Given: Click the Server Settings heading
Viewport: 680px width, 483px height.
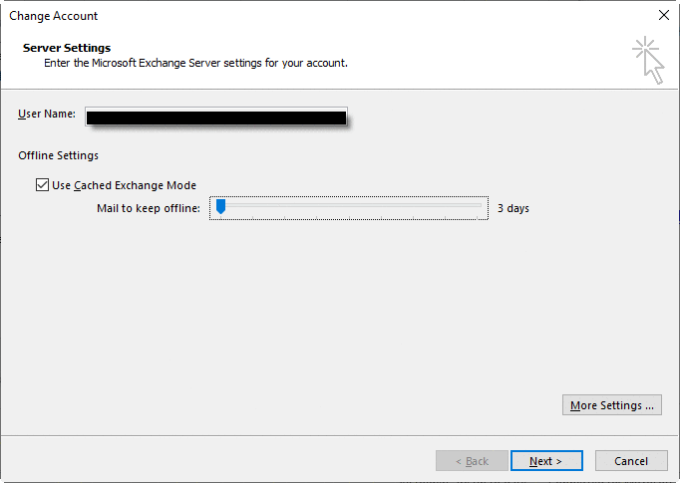Looking at the screenshot, I should pos(67,48).
